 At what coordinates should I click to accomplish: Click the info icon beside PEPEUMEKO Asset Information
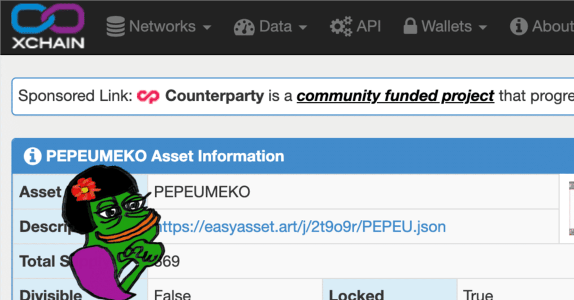click(33, 156)
